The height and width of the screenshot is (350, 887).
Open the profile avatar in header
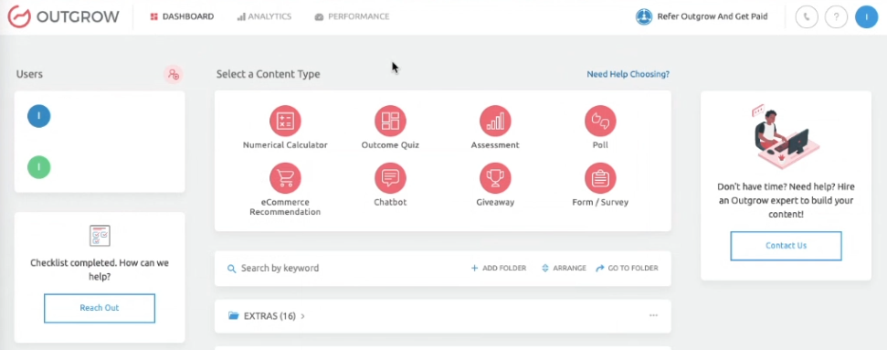tap(866, 17)
